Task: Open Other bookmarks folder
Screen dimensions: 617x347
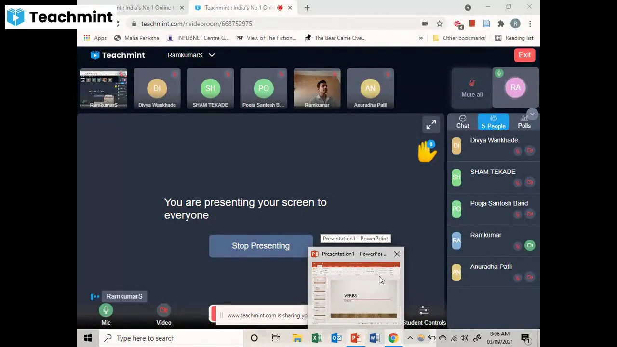Action: [x=459, y=38]
